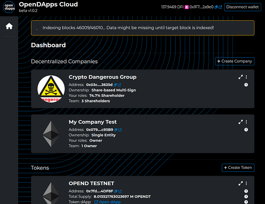Copy OPEND TESTNET token address
Screen dimensions: 265x204
click(x=116, y=191)
